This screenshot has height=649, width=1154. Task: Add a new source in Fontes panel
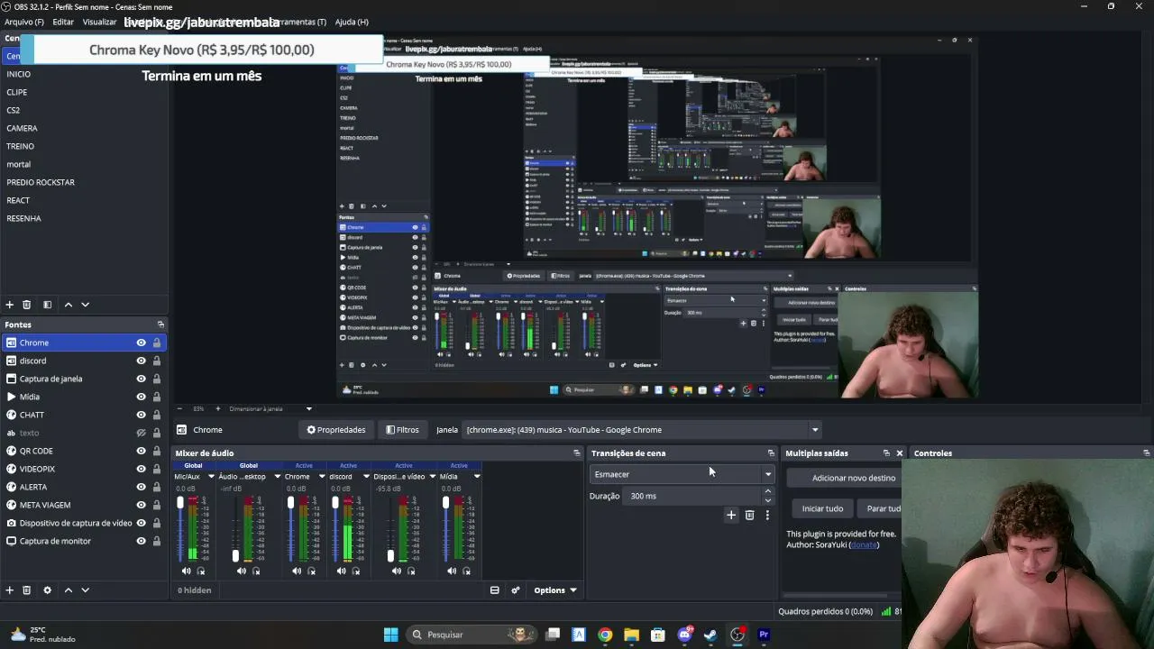pyautogui.click(x=10, y=590)
